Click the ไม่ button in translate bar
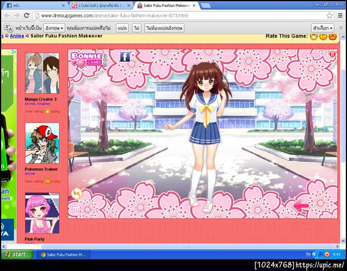The width and height of the screenshot is (347, 271). (136, 28)
